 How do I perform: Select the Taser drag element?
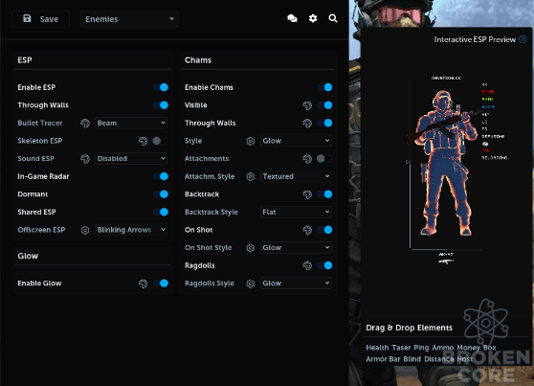pos(401,348)
